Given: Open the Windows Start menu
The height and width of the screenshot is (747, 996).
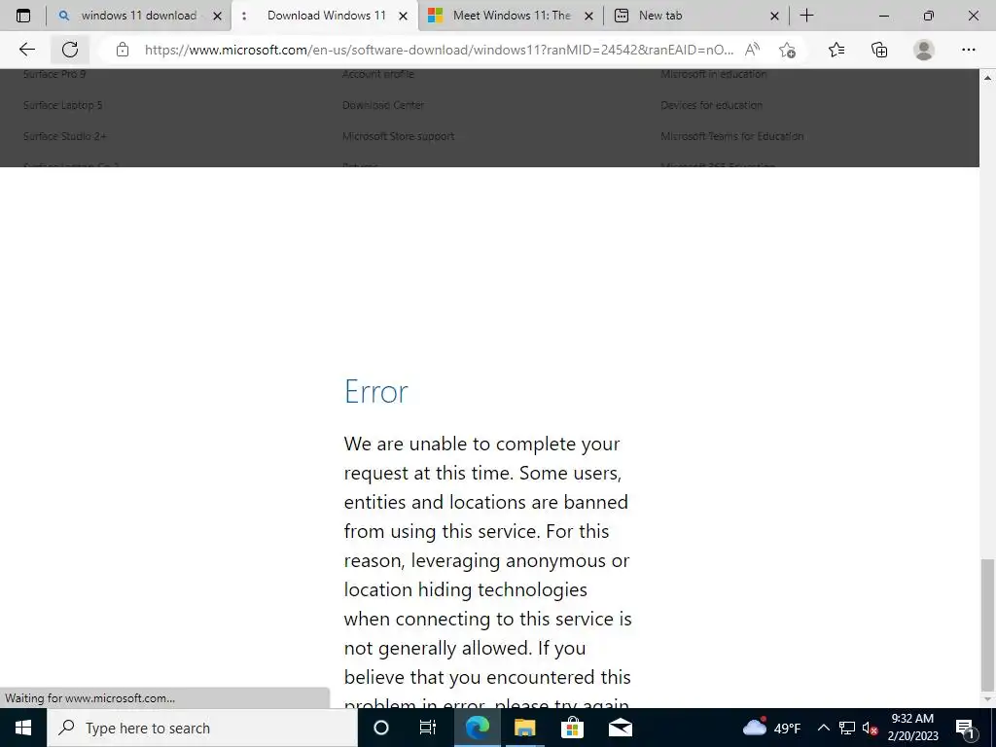Looking at the screenshot, I should pyautogui.click(x=23, y=728).
